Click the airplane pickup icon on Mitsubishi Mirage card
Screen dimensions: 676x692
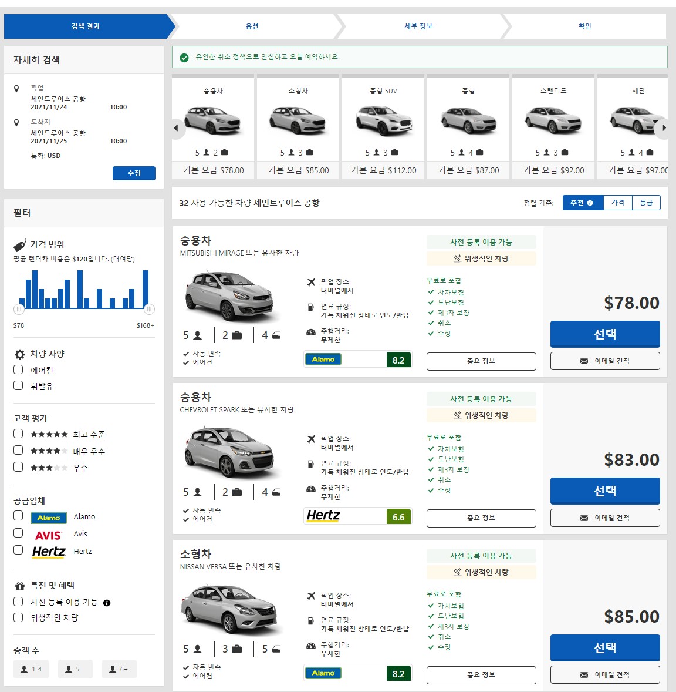pos(312,282)
